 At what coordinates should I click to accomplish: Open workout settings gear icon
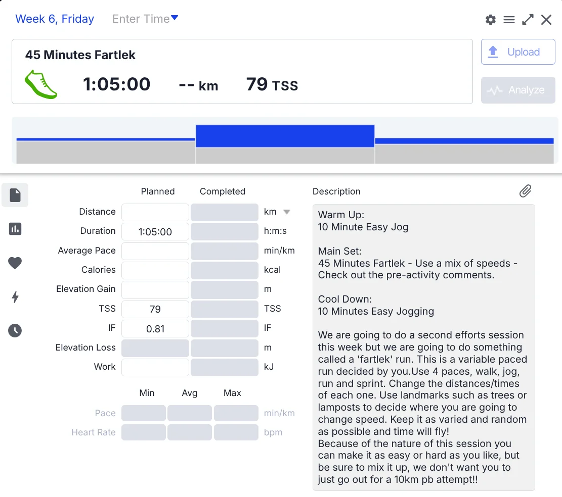pos(490,20)
